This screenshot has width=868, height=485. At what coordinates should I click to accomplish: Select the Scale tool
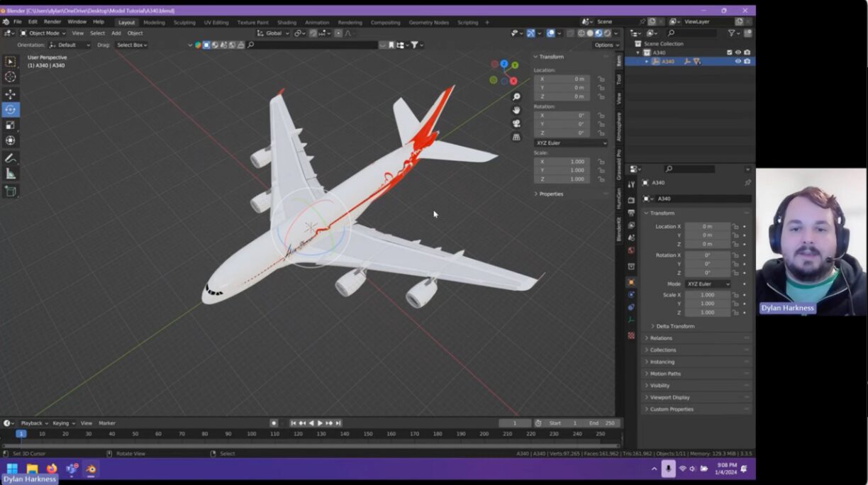pyautogui.click(x=11, y=126)
